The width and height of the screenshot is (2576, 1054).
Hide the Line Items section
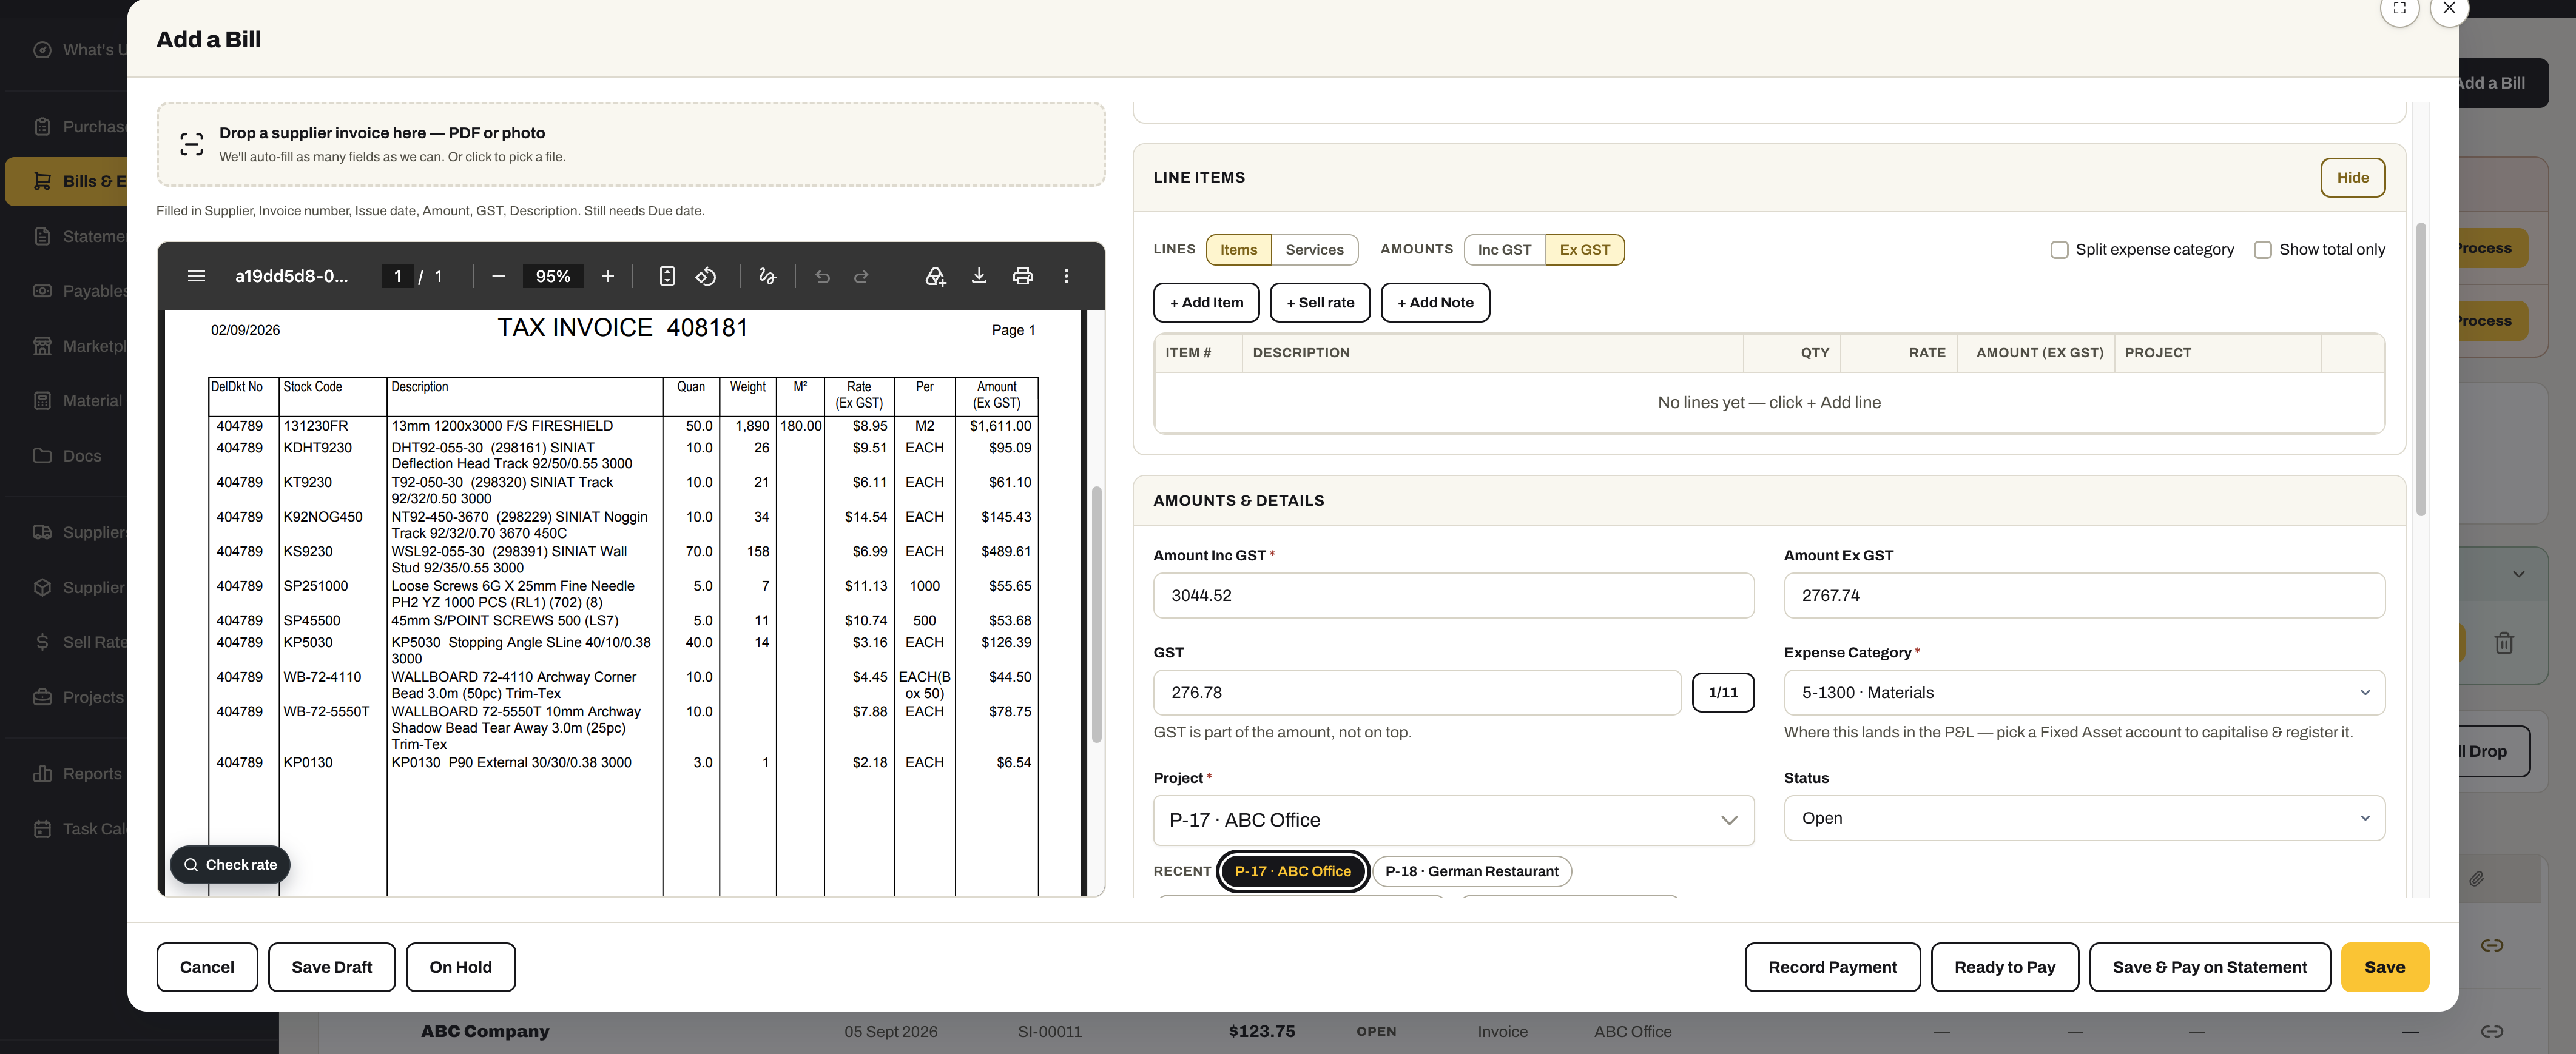[2352, 177]
